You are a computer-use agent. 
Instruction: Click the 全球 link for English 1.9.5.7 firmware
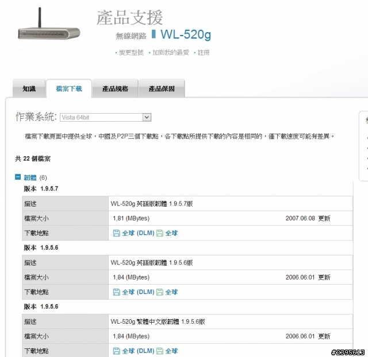[x=171, y=233]
